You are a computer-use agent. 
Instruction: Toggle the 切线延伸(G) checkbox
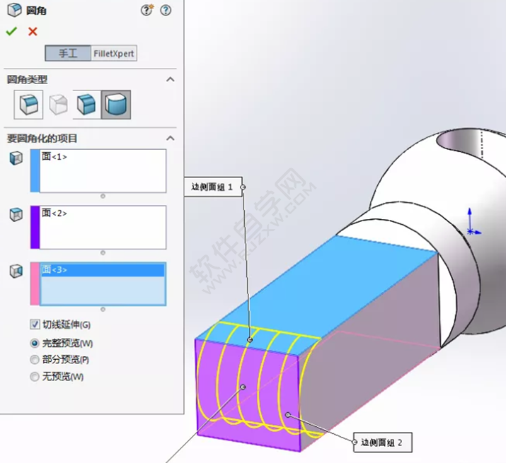tap(35, 324)
